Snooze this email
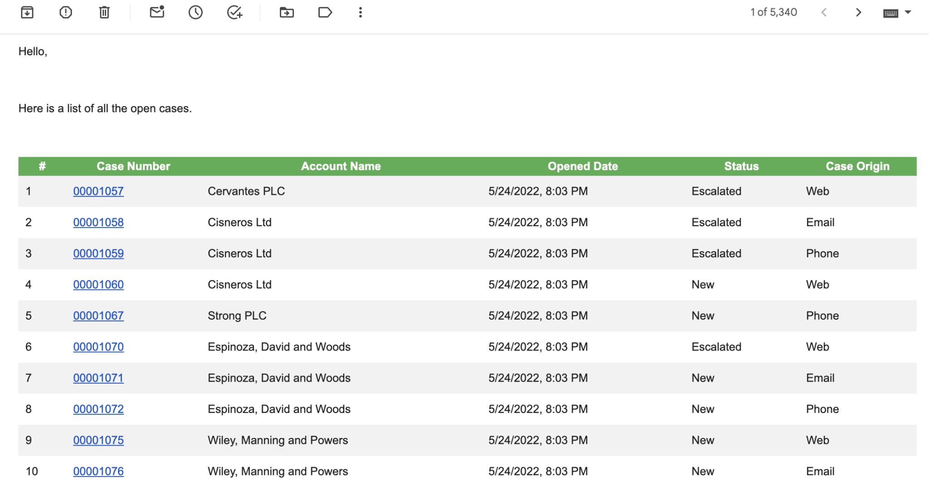929x491 pixels. 195,12
